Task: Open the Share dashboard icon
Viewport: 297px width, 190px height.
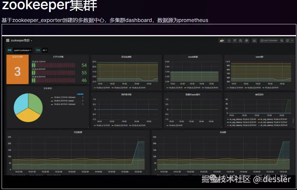Action: [x=235, y=40]
